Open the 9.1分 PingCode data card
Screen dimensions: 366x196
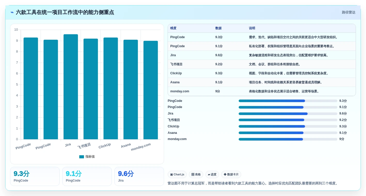click(x=87, y=176)
